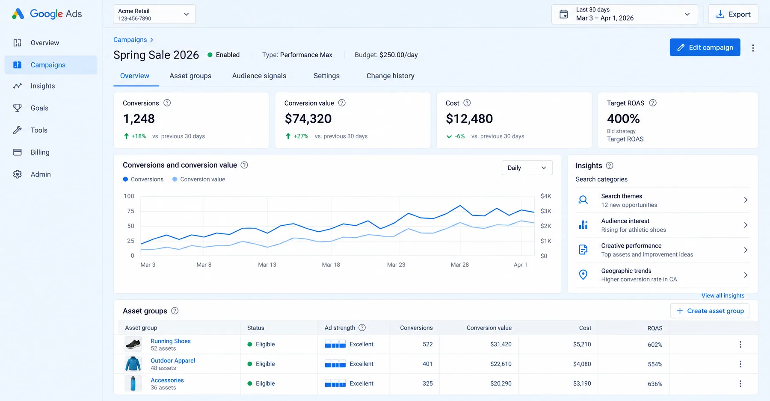Open the Campaigns sidebar item

pos(51,65)
